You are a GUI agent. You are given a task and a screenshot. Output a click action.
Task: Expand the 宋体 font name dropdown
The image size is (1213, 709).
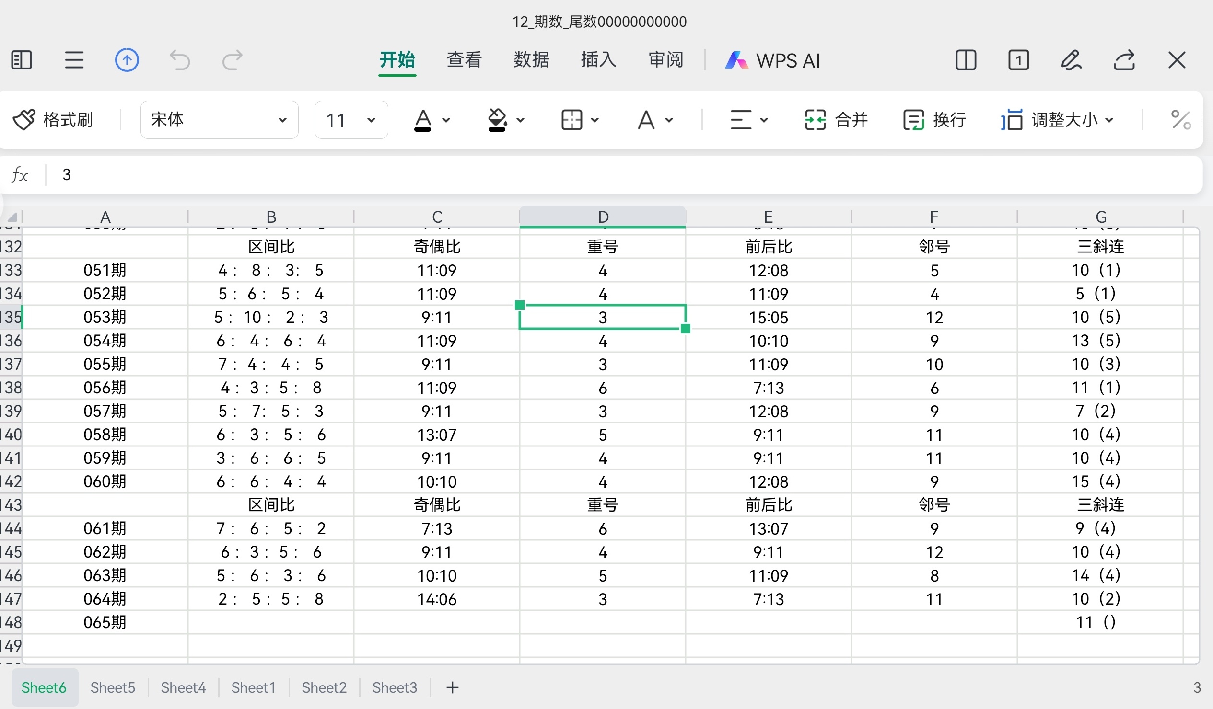click(220, 120)
